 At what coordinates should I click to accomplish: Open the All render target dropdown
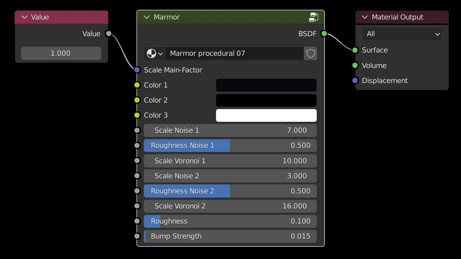(401, 34)
